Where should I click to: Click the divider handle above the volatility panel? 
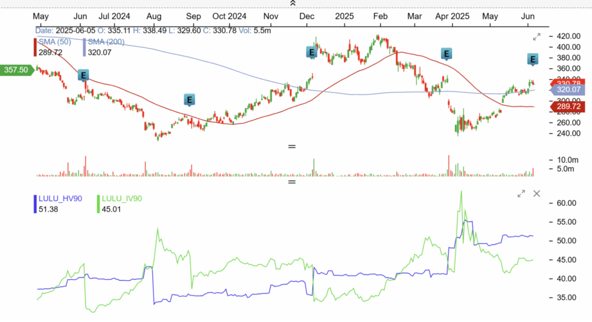pos(292,182)
